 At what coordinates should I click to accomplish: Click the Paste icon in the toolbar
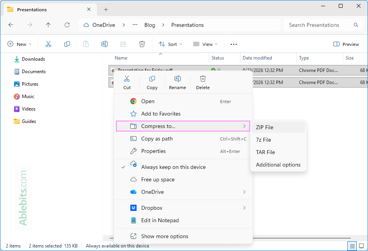(86, 44)
